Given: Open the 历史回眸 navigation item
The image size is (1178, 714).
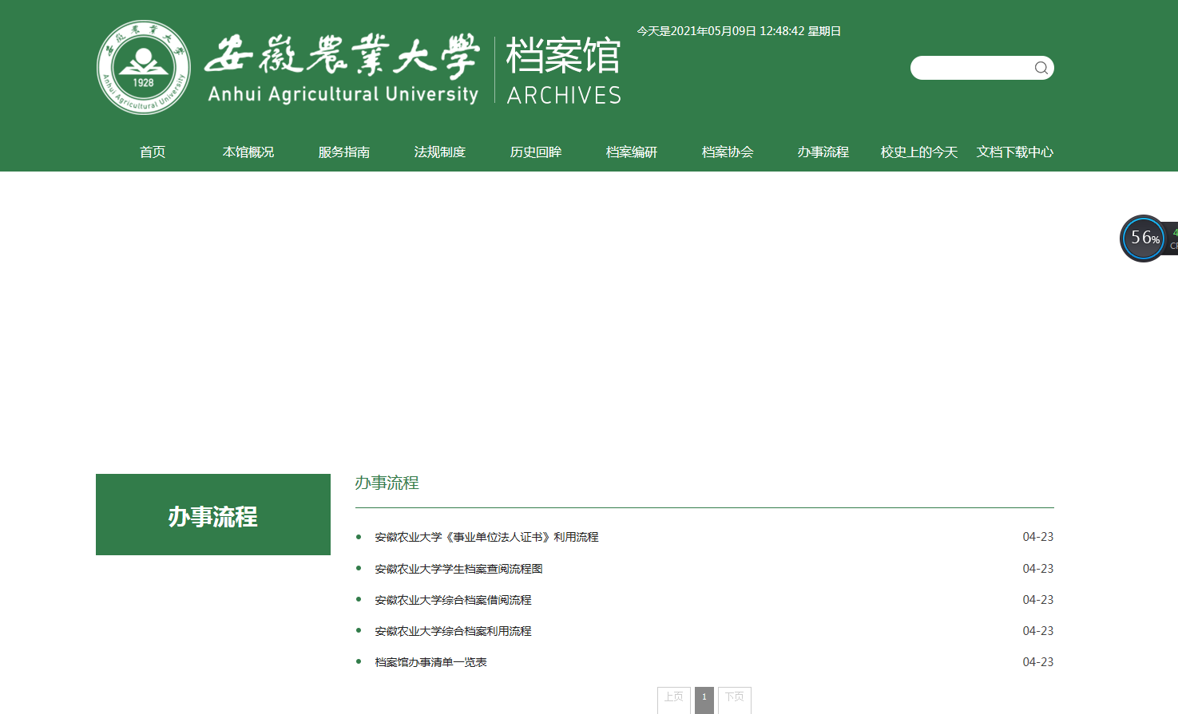Looking at the screenshot, I should click(x=536, y=152).
